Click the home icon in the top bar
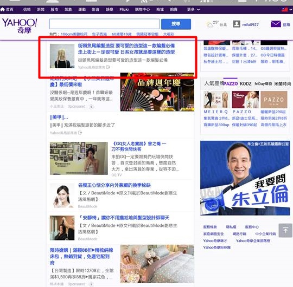The image size is (293, 287). click(x=2, y=9)
